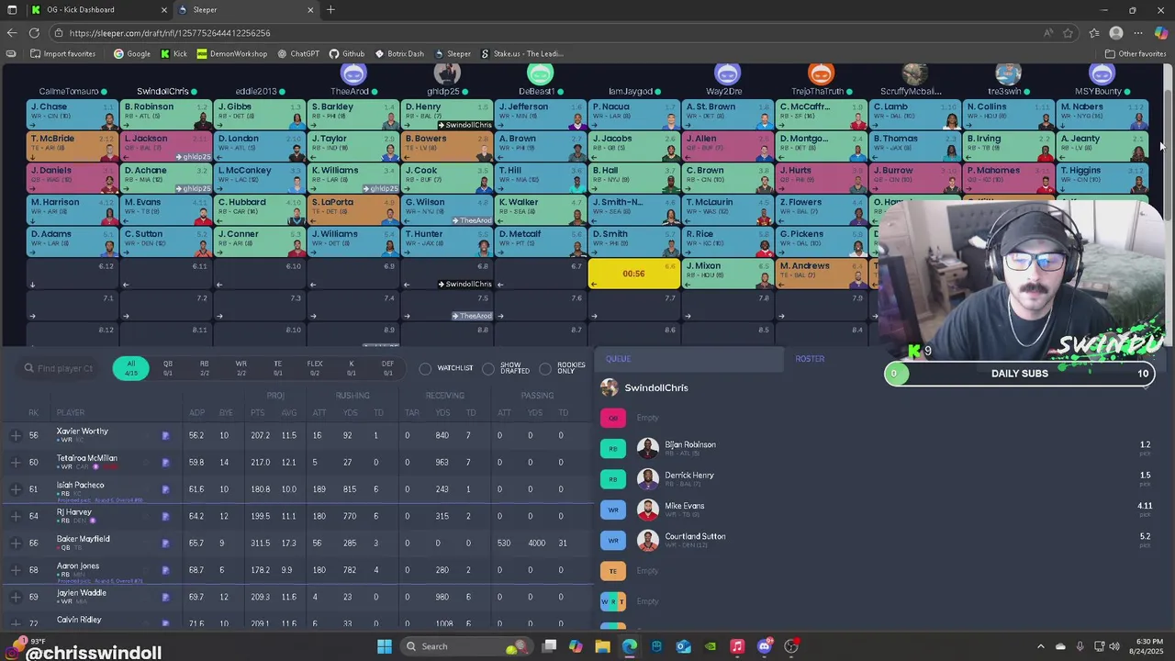
Task: Filter players by DEF position
Action: tap(387, 368)
